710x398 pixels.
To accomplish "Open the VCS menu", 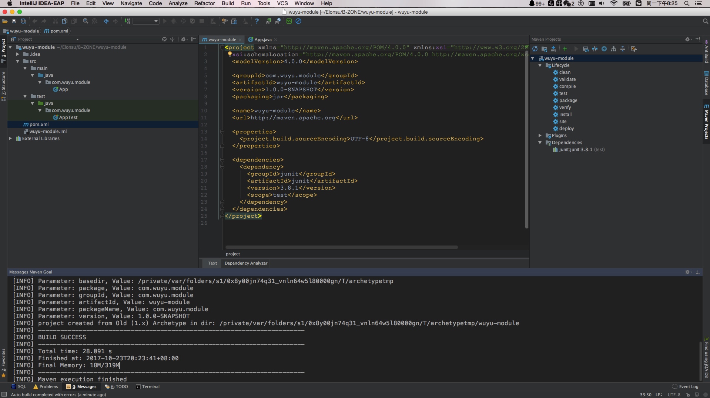I will pyautogui.click(x=282, y=3).
